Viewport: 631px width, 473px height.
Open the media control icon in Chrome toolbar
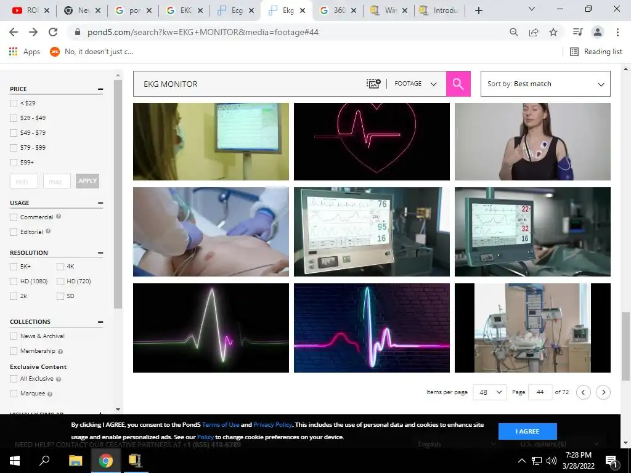pos(577,32)
